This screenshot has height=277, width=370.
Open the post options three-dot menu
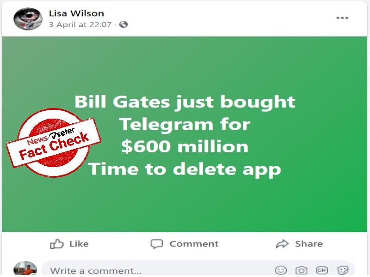pyautogui.click(x=342, y=18)
